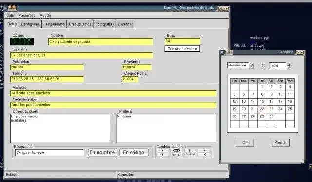Click the 1979 year field
Image resolution: width=312 pixels, height=182 pixels.
(277, 66)
